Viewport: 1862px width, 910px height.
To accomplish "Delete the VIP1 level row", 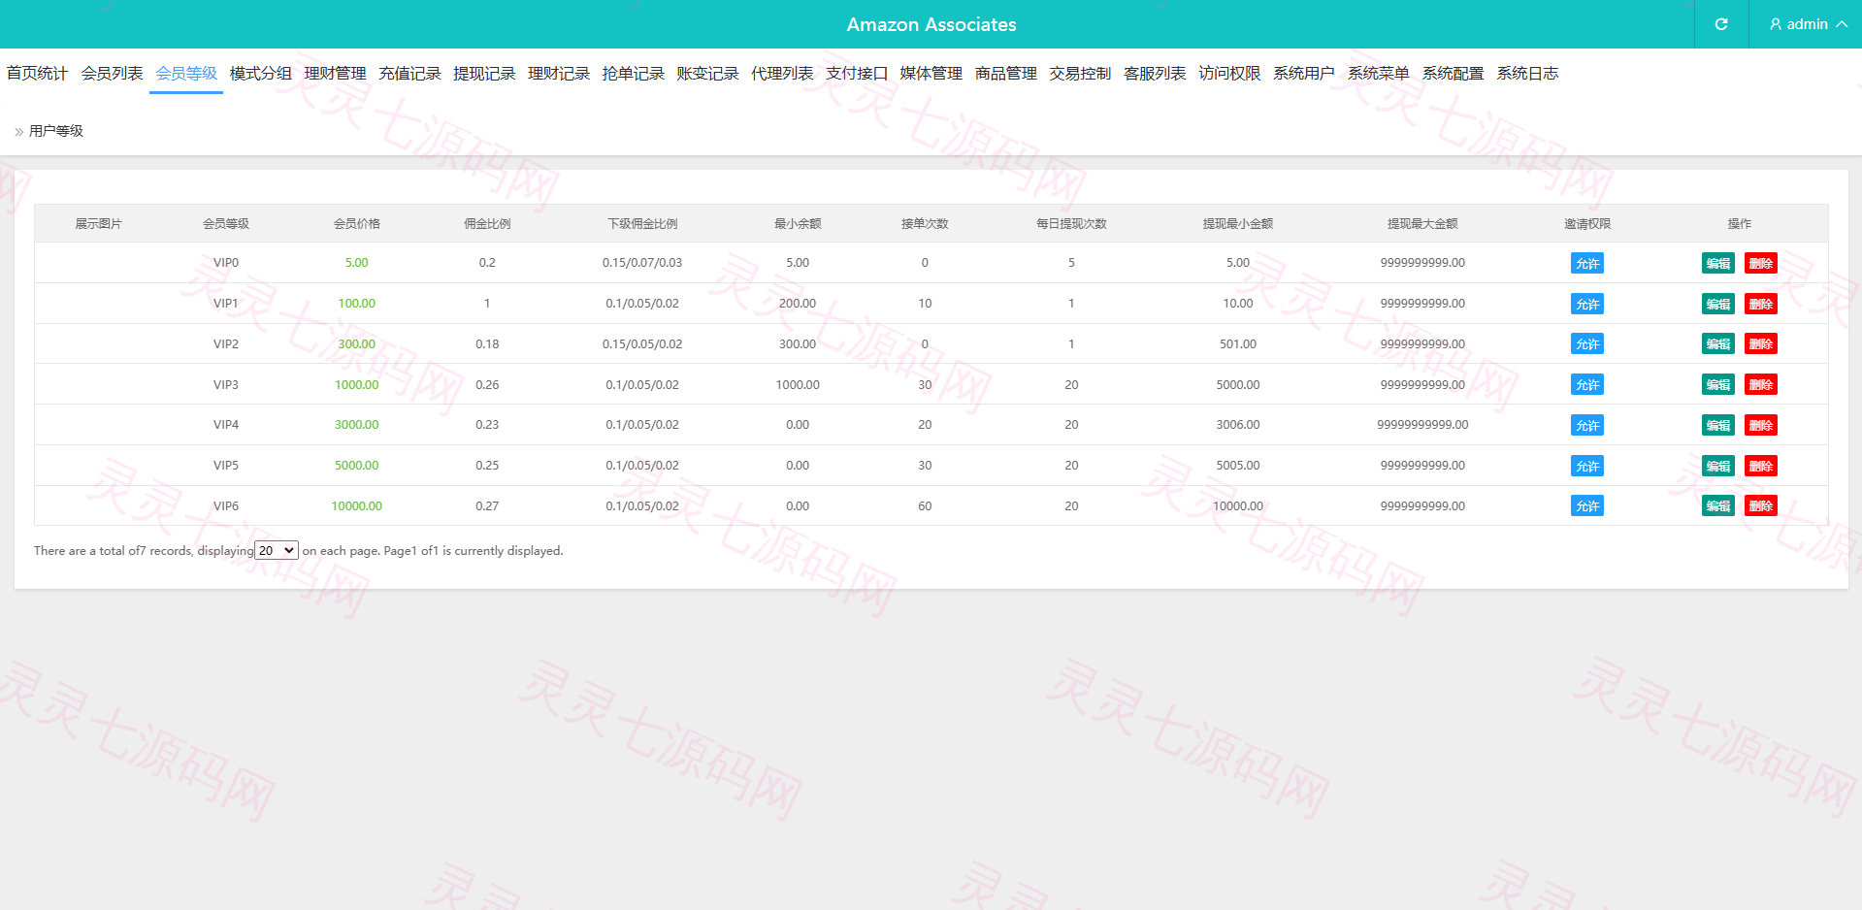I will click(x=1761, y=304).
